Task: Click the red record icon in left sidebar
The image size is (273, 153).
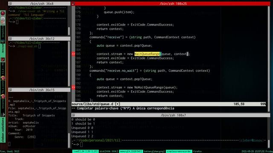Action: click(3, 13)
